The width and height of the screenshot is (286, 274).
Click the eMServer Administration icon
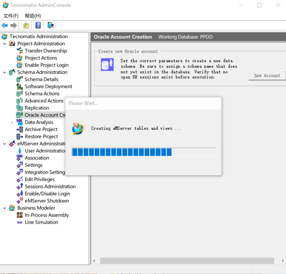pos(12,144)
